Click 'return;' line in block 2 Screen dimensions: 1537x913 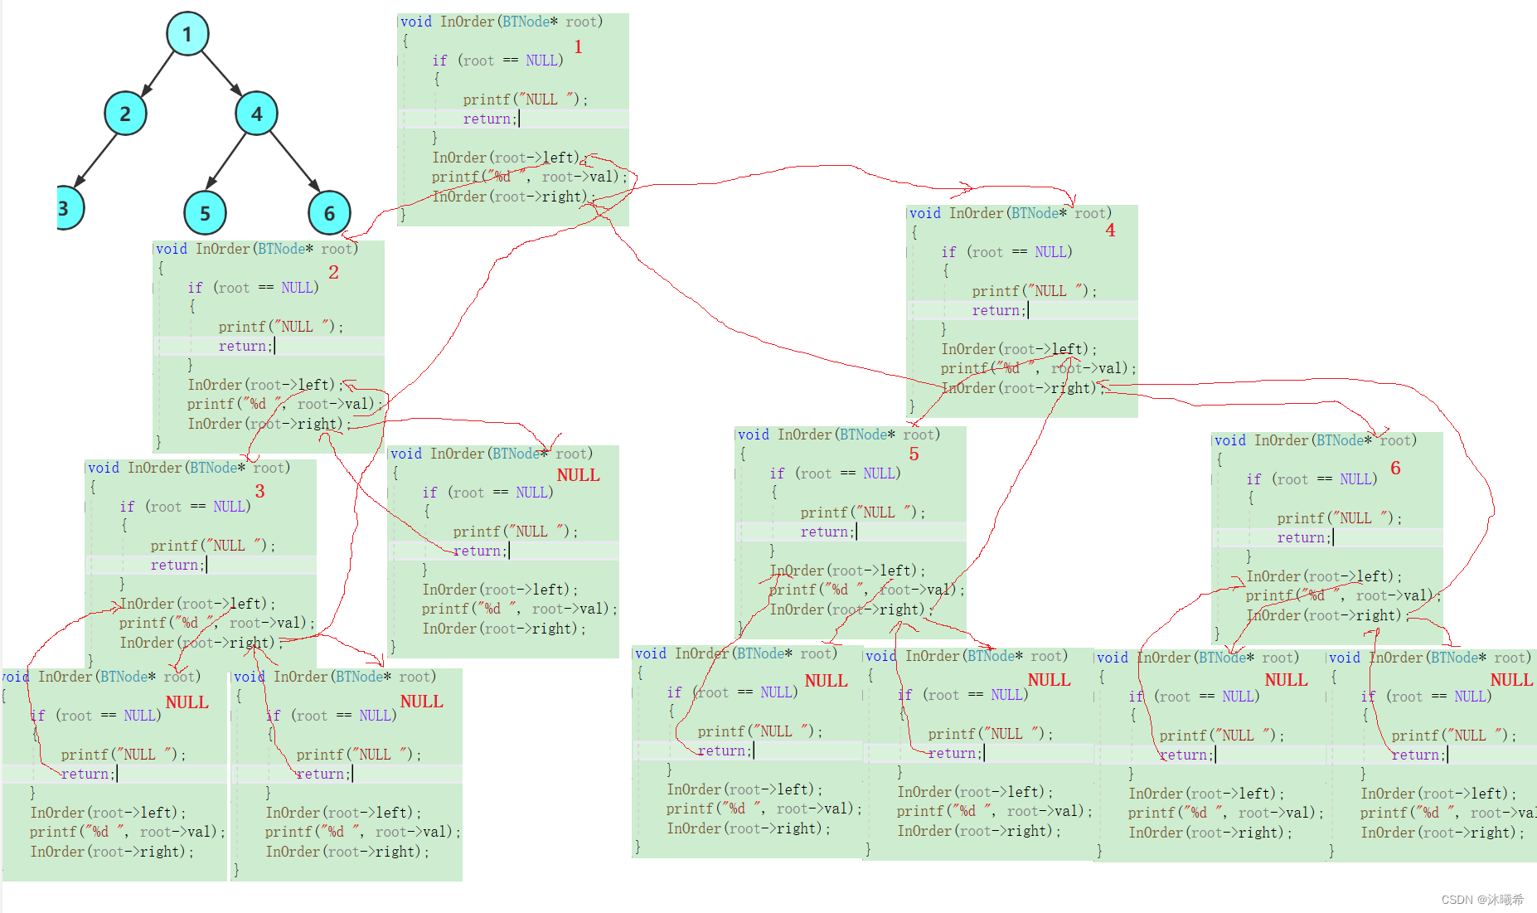click(246, 346)
